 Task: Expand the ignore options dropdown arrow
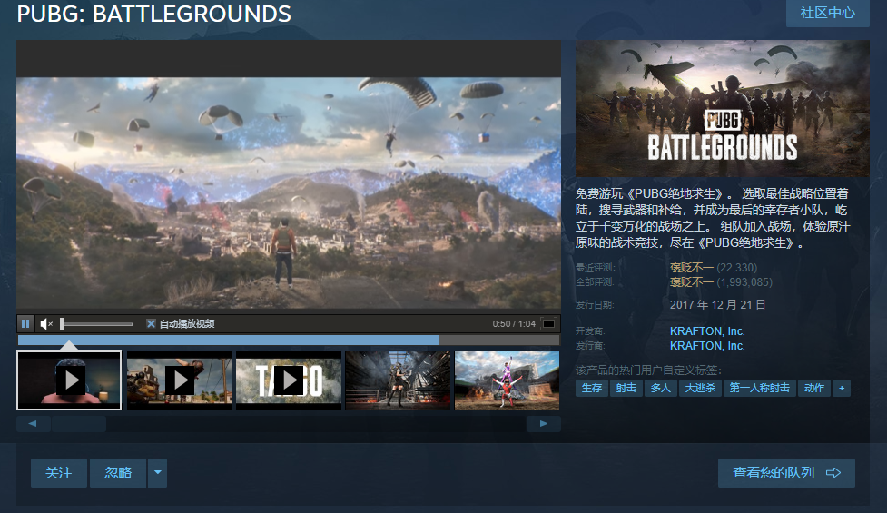[158, 473]
